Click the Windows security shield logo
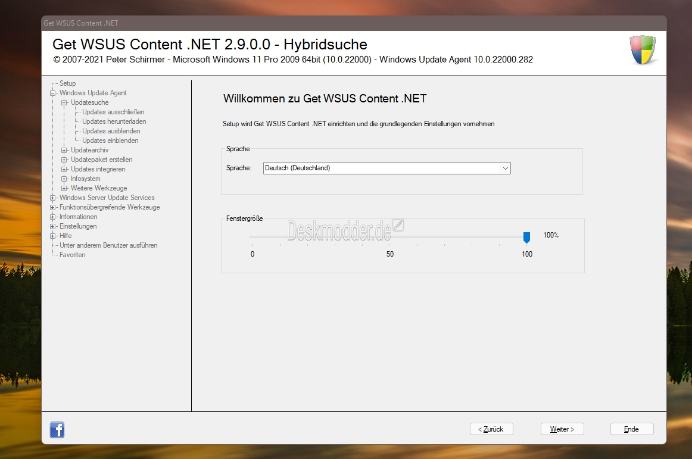Image resolution: width=692 pixels, height=459 pixels. click(x=643, y=50)
